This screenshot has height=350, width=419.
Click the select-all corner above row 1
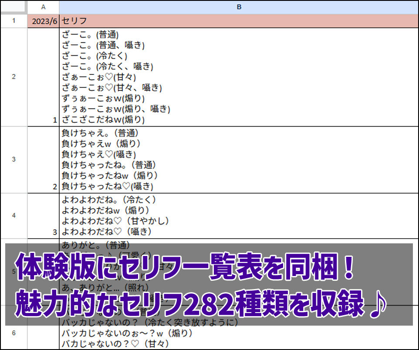click(x=14, y=7)
